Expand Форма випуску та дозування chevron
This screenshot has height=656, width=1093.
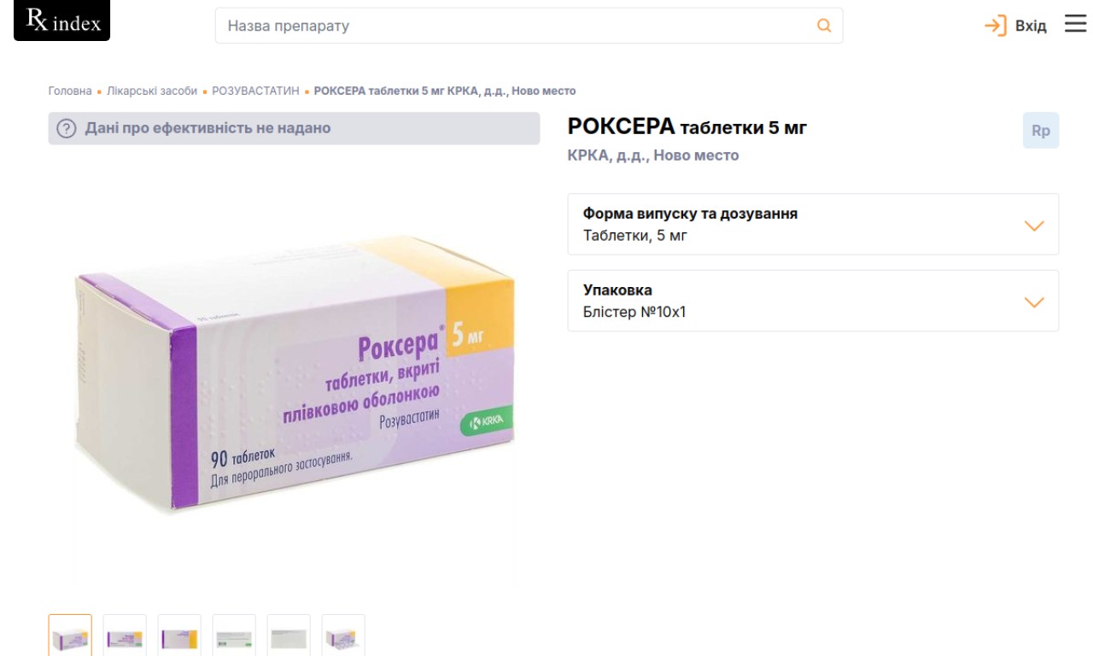(1034, 225)
